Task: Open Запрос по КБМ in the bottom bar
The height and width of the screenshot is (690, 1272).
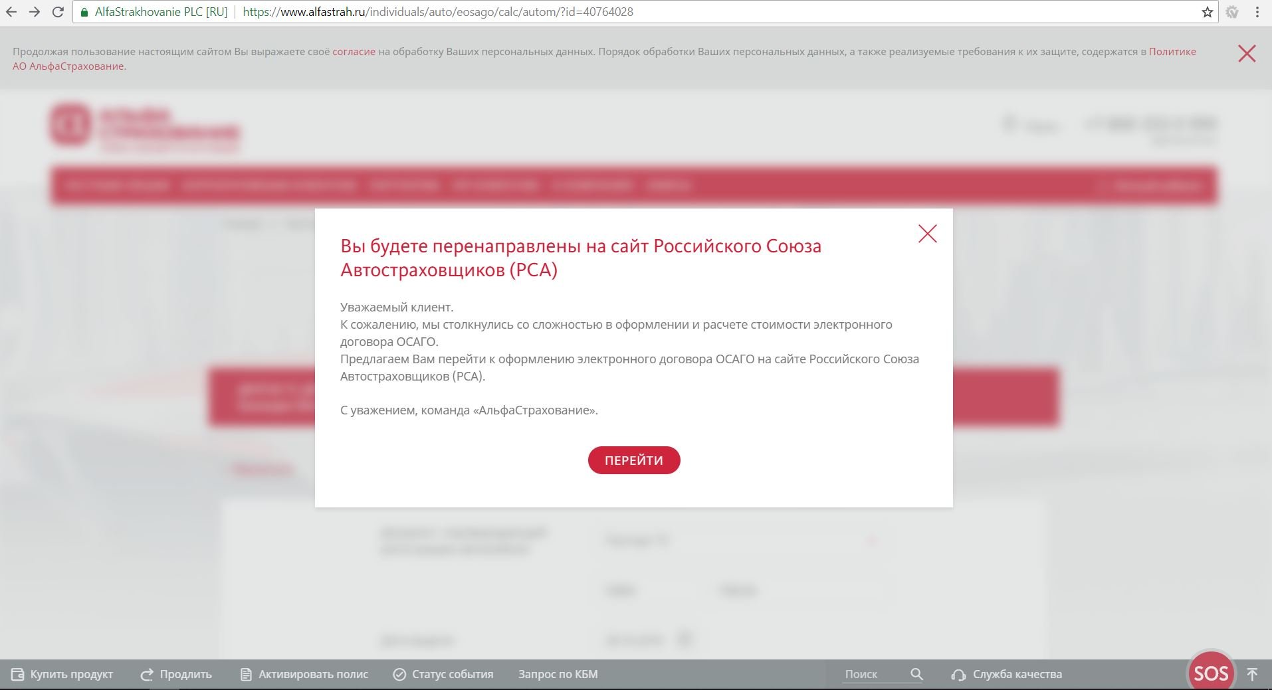Action: 558,674
